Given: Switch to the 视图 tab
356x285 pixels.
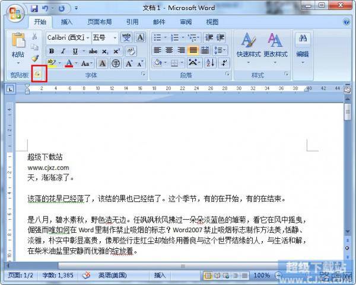Looking at the screenshot, I should (x=212, y=22).
